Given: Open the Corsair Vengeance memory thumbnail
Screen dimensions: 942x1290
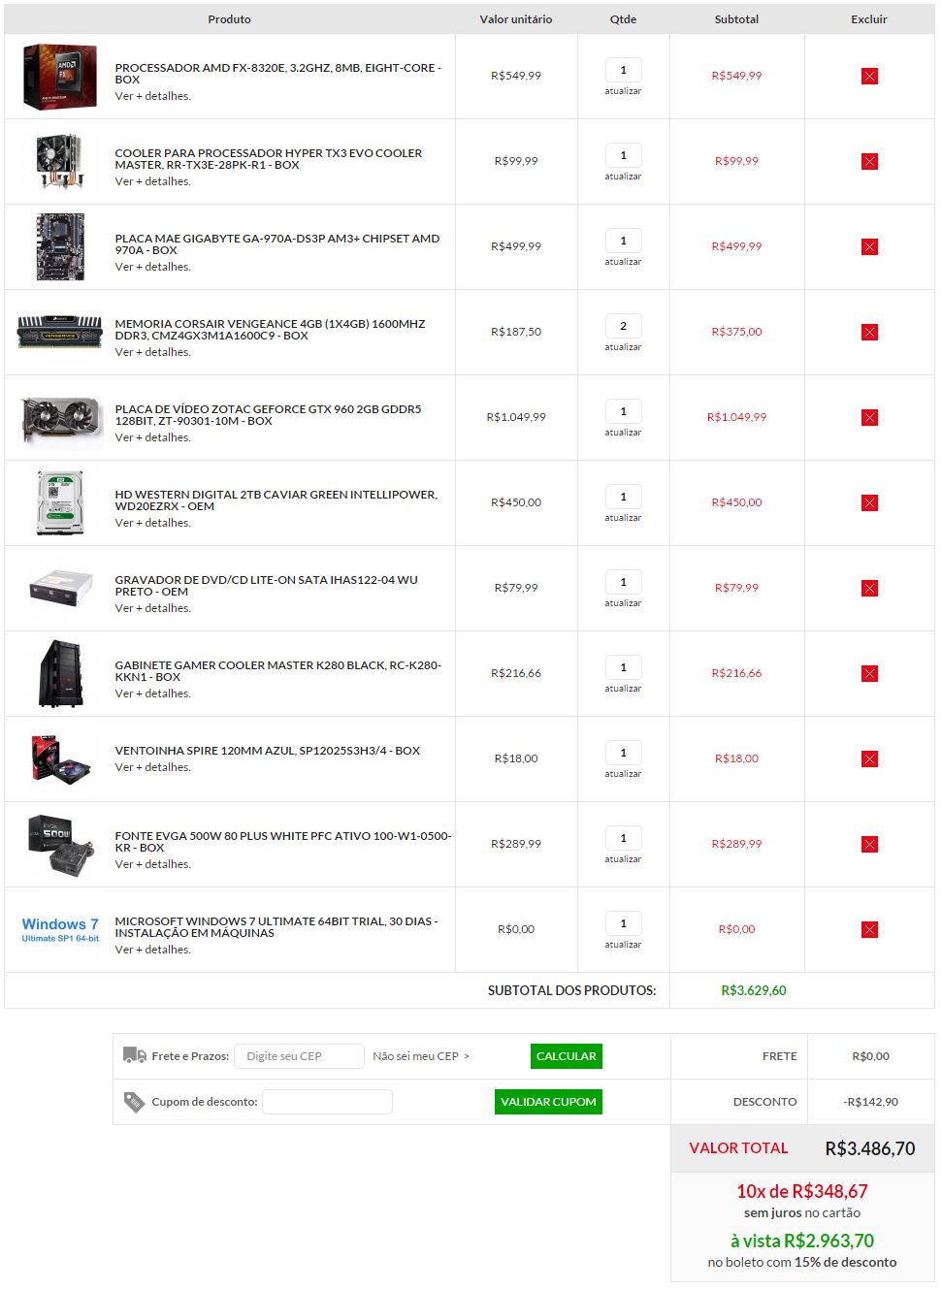Looking at the screenshot, I should pos(60,332).
